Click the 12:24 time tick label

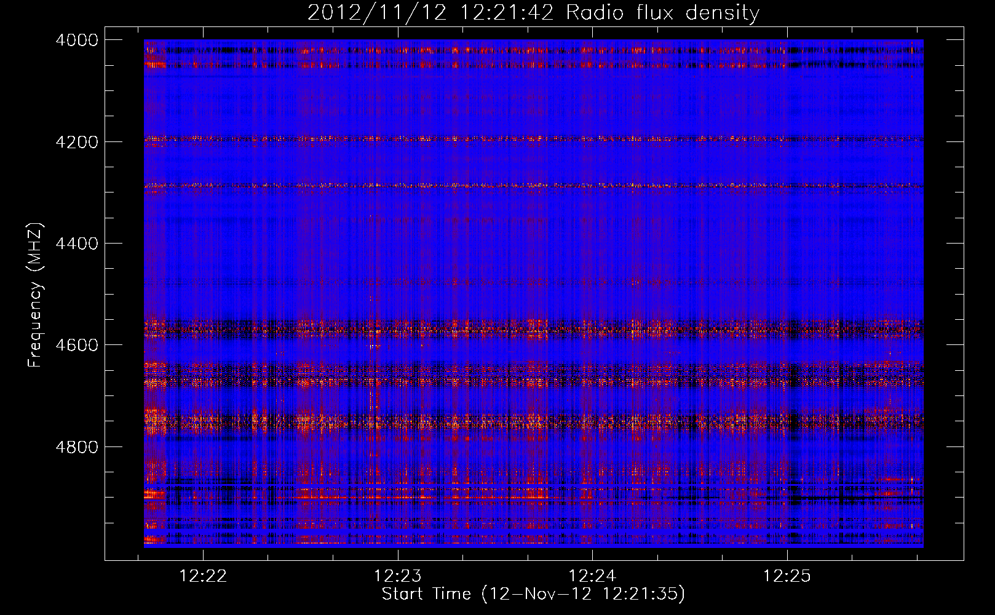tap(592, 576)
